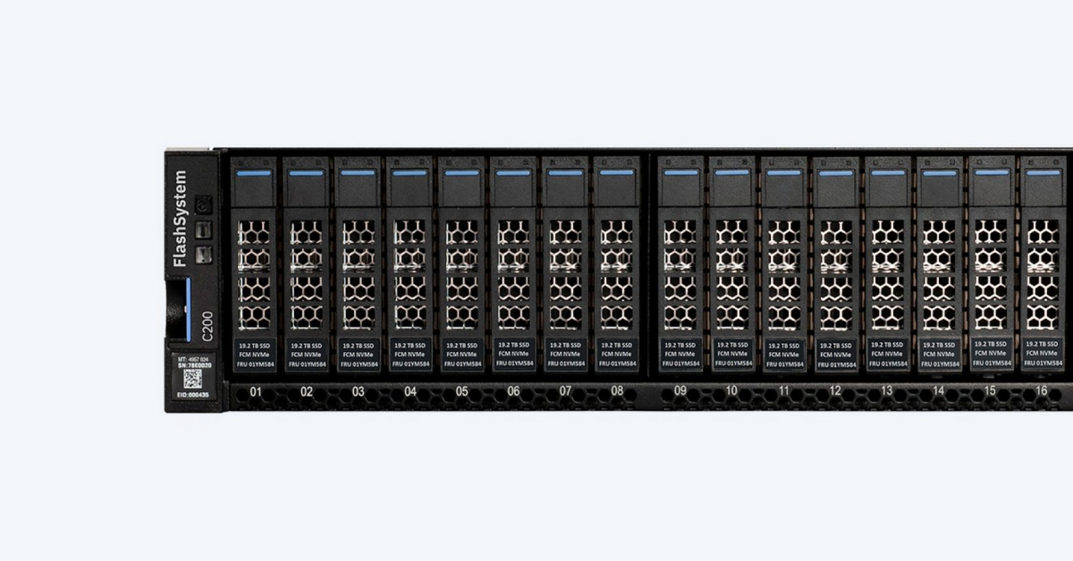Viewport: 1073px width, 561px height.
Task: Select the 19.2 TB SSD label above bay 05
Action: pyautogui.click(x=462, y=345)
